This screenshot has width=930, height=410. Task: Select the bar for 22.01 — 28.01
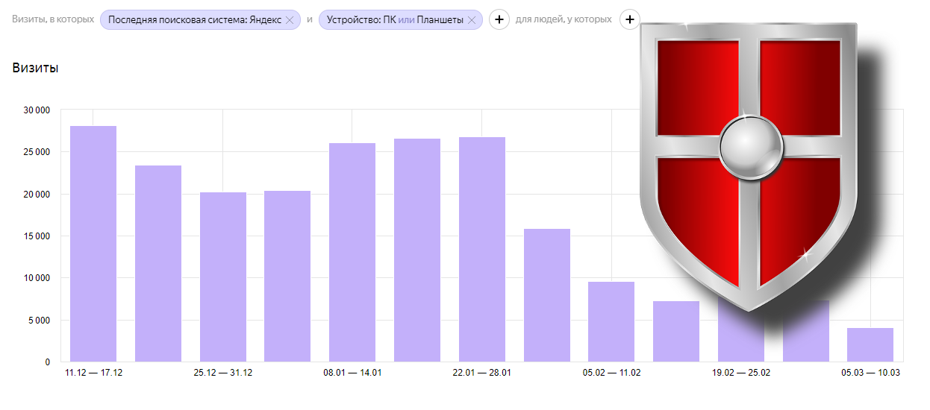[x=482, y=249]
